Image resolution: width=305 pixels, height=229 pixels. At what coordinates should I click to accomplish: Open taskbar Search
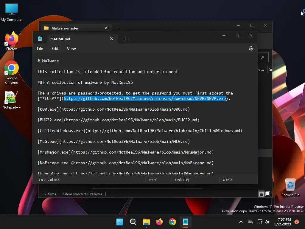[x=133, y=222]
